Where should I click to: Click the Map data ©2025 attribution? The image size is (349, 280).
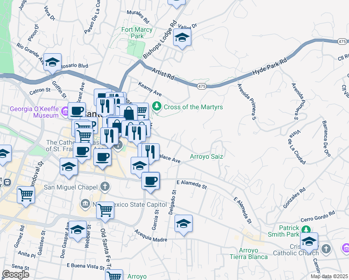tap(323, 276)
